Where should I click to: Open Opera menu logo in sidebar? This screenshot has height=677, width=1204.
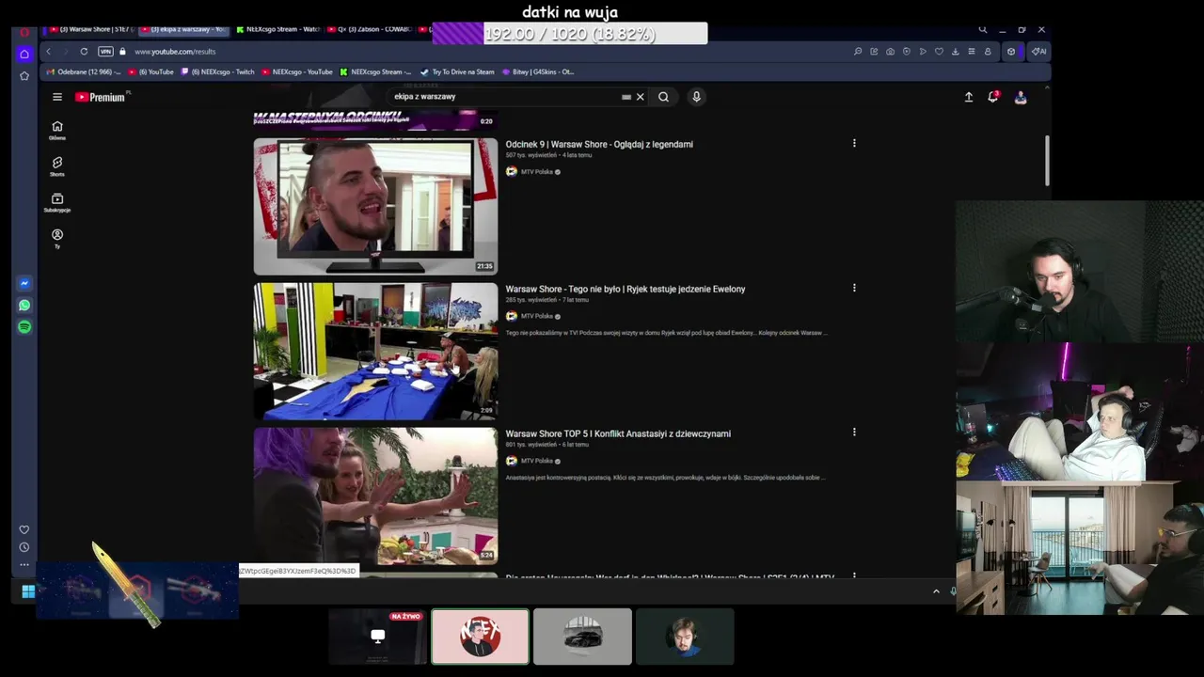(x=24, y=33)
